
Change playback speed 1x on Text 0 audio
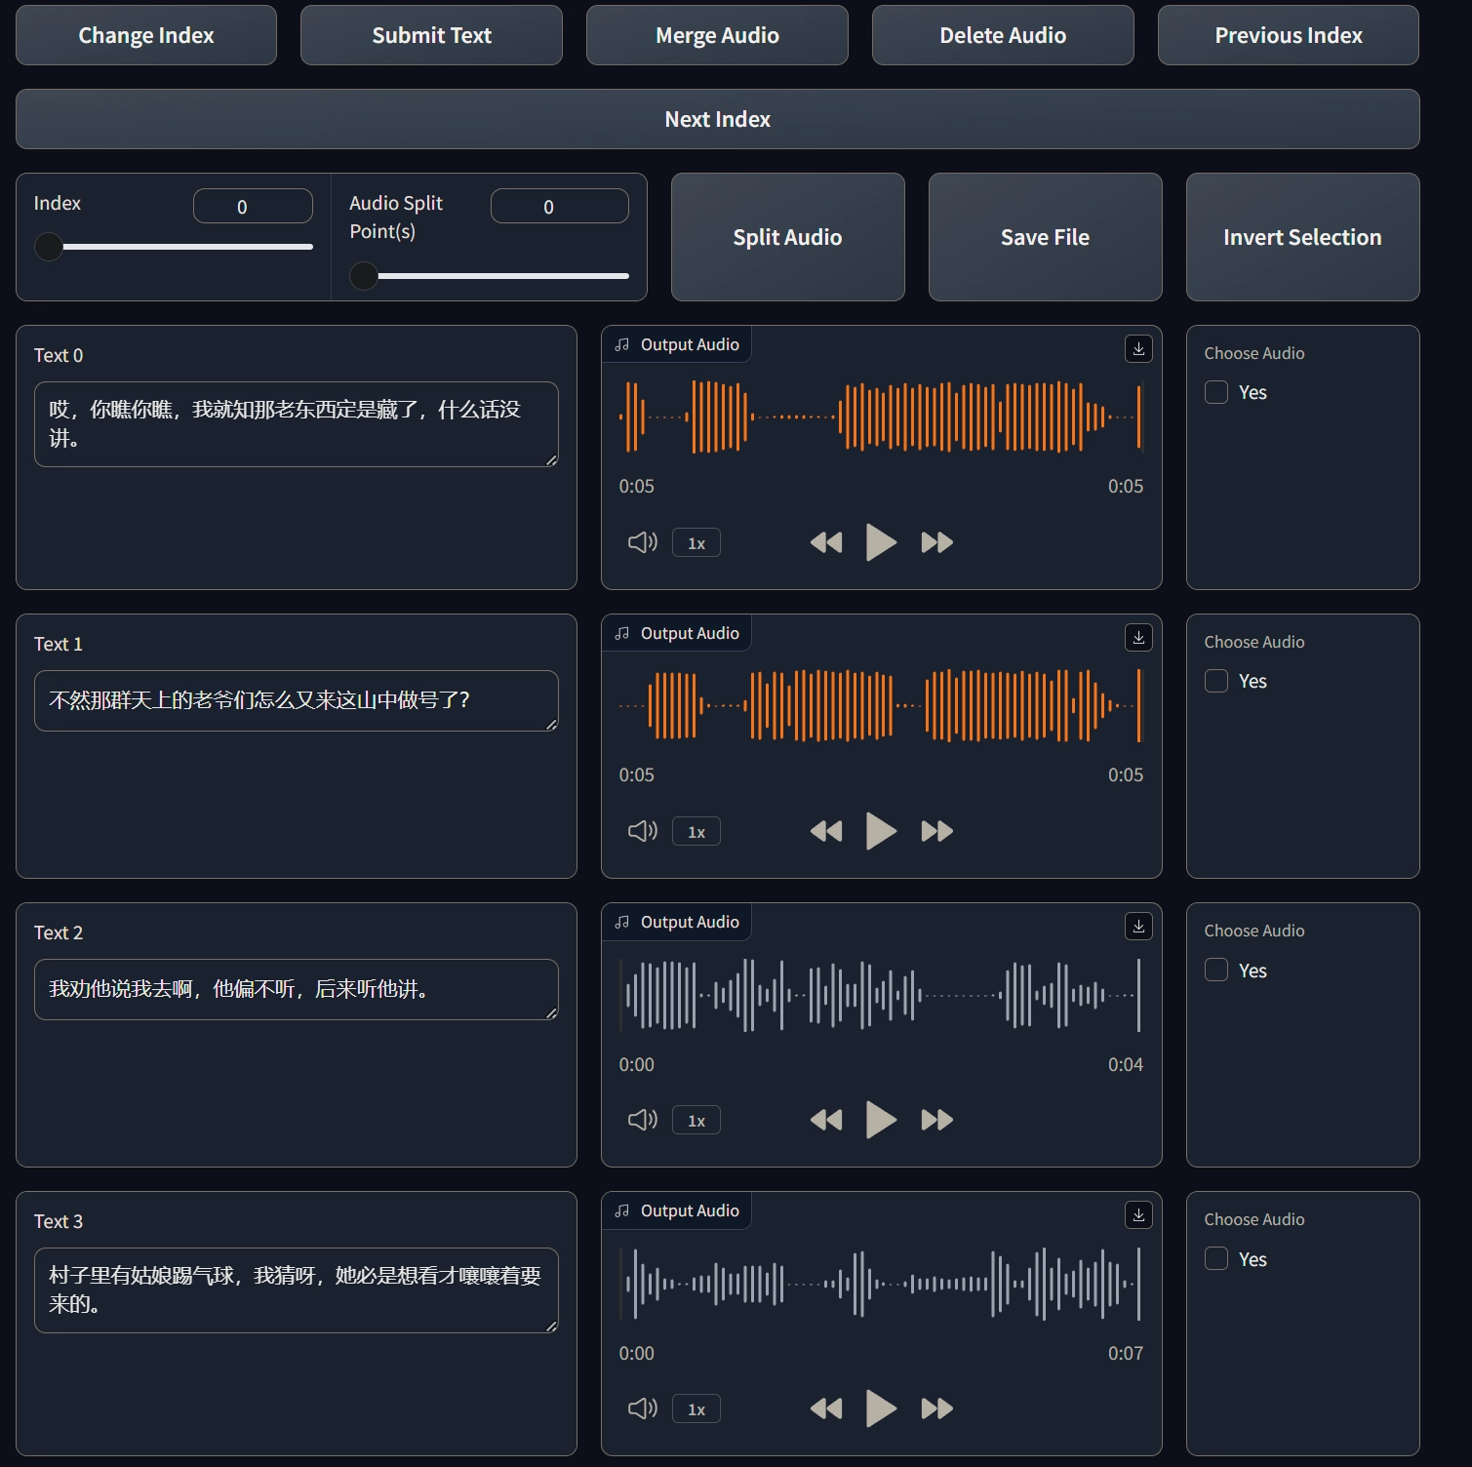coord(696,543)
